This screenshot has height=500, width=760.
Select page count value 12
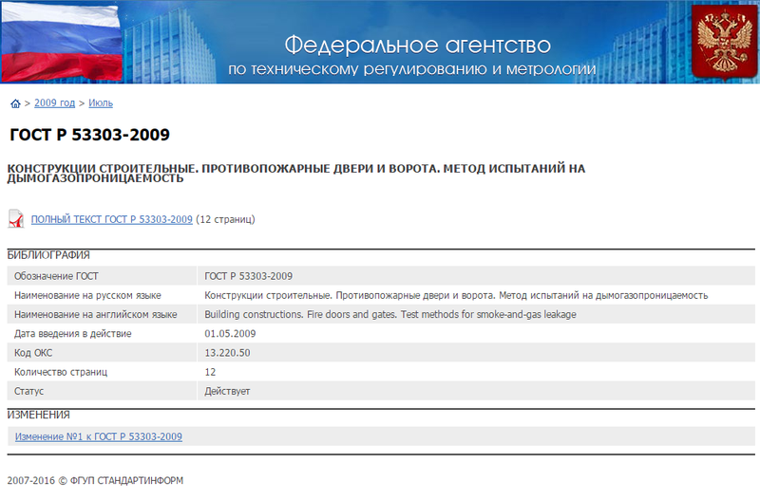[x=210, y=372]
